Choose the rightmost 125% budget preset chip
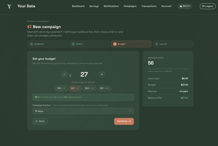The image size is (218, 146). coord(104,88)
